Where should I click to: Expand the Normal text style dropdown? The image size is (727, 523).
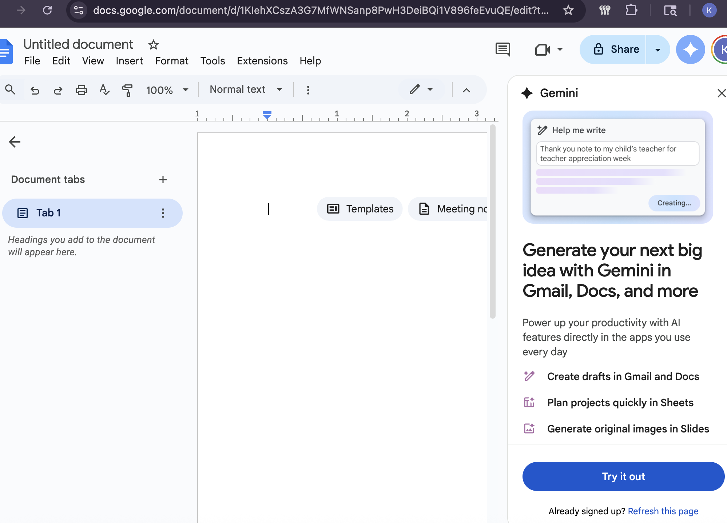click(246, 89)
